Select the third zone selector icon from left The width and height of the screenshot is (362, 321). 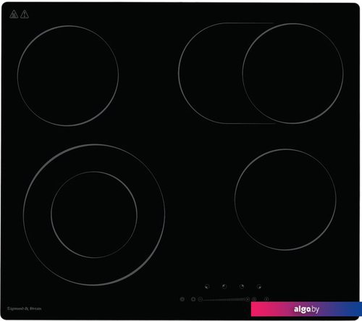[x=242, y=286]
